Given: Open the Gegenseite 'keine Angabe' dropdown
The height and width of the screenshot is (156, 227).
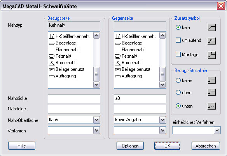Looking at the screenshot, I should point(162,120).
